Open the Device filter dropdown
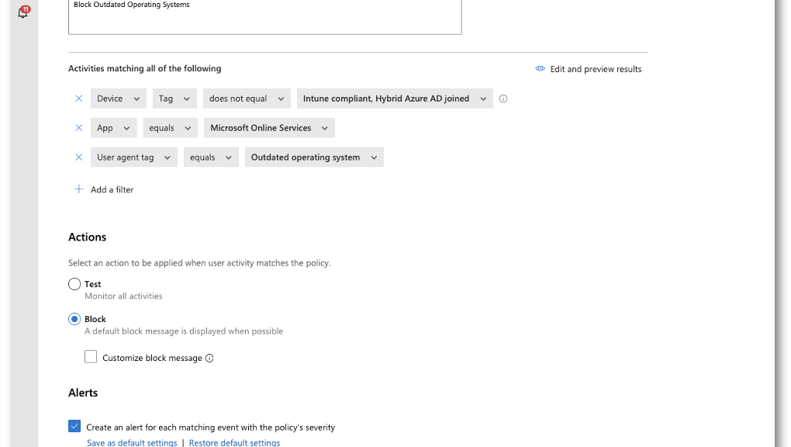Viewport: 791px width, 447px height. tap(119, 99)
